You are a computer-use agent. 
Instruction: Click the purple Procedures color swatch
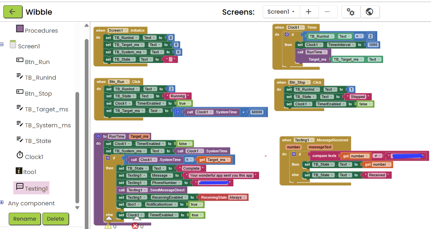tap(20, 29)
